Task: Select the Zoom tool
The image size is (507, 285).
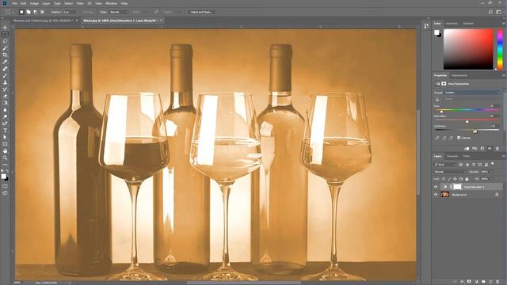Action: pos(5,158)
